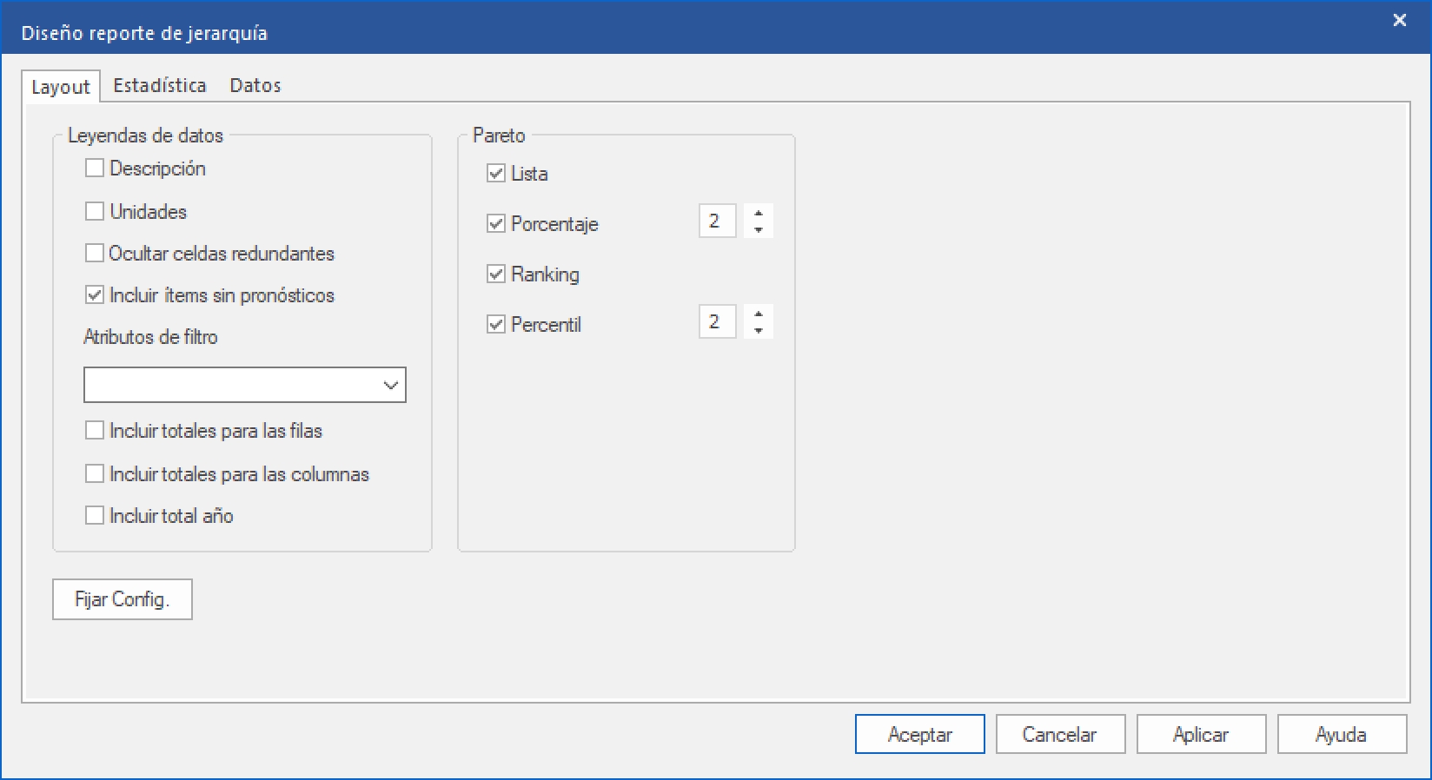Viewport: 1432px width, 780px height.
Task: Click the Aplicar button
Action: click(1201, 735)
